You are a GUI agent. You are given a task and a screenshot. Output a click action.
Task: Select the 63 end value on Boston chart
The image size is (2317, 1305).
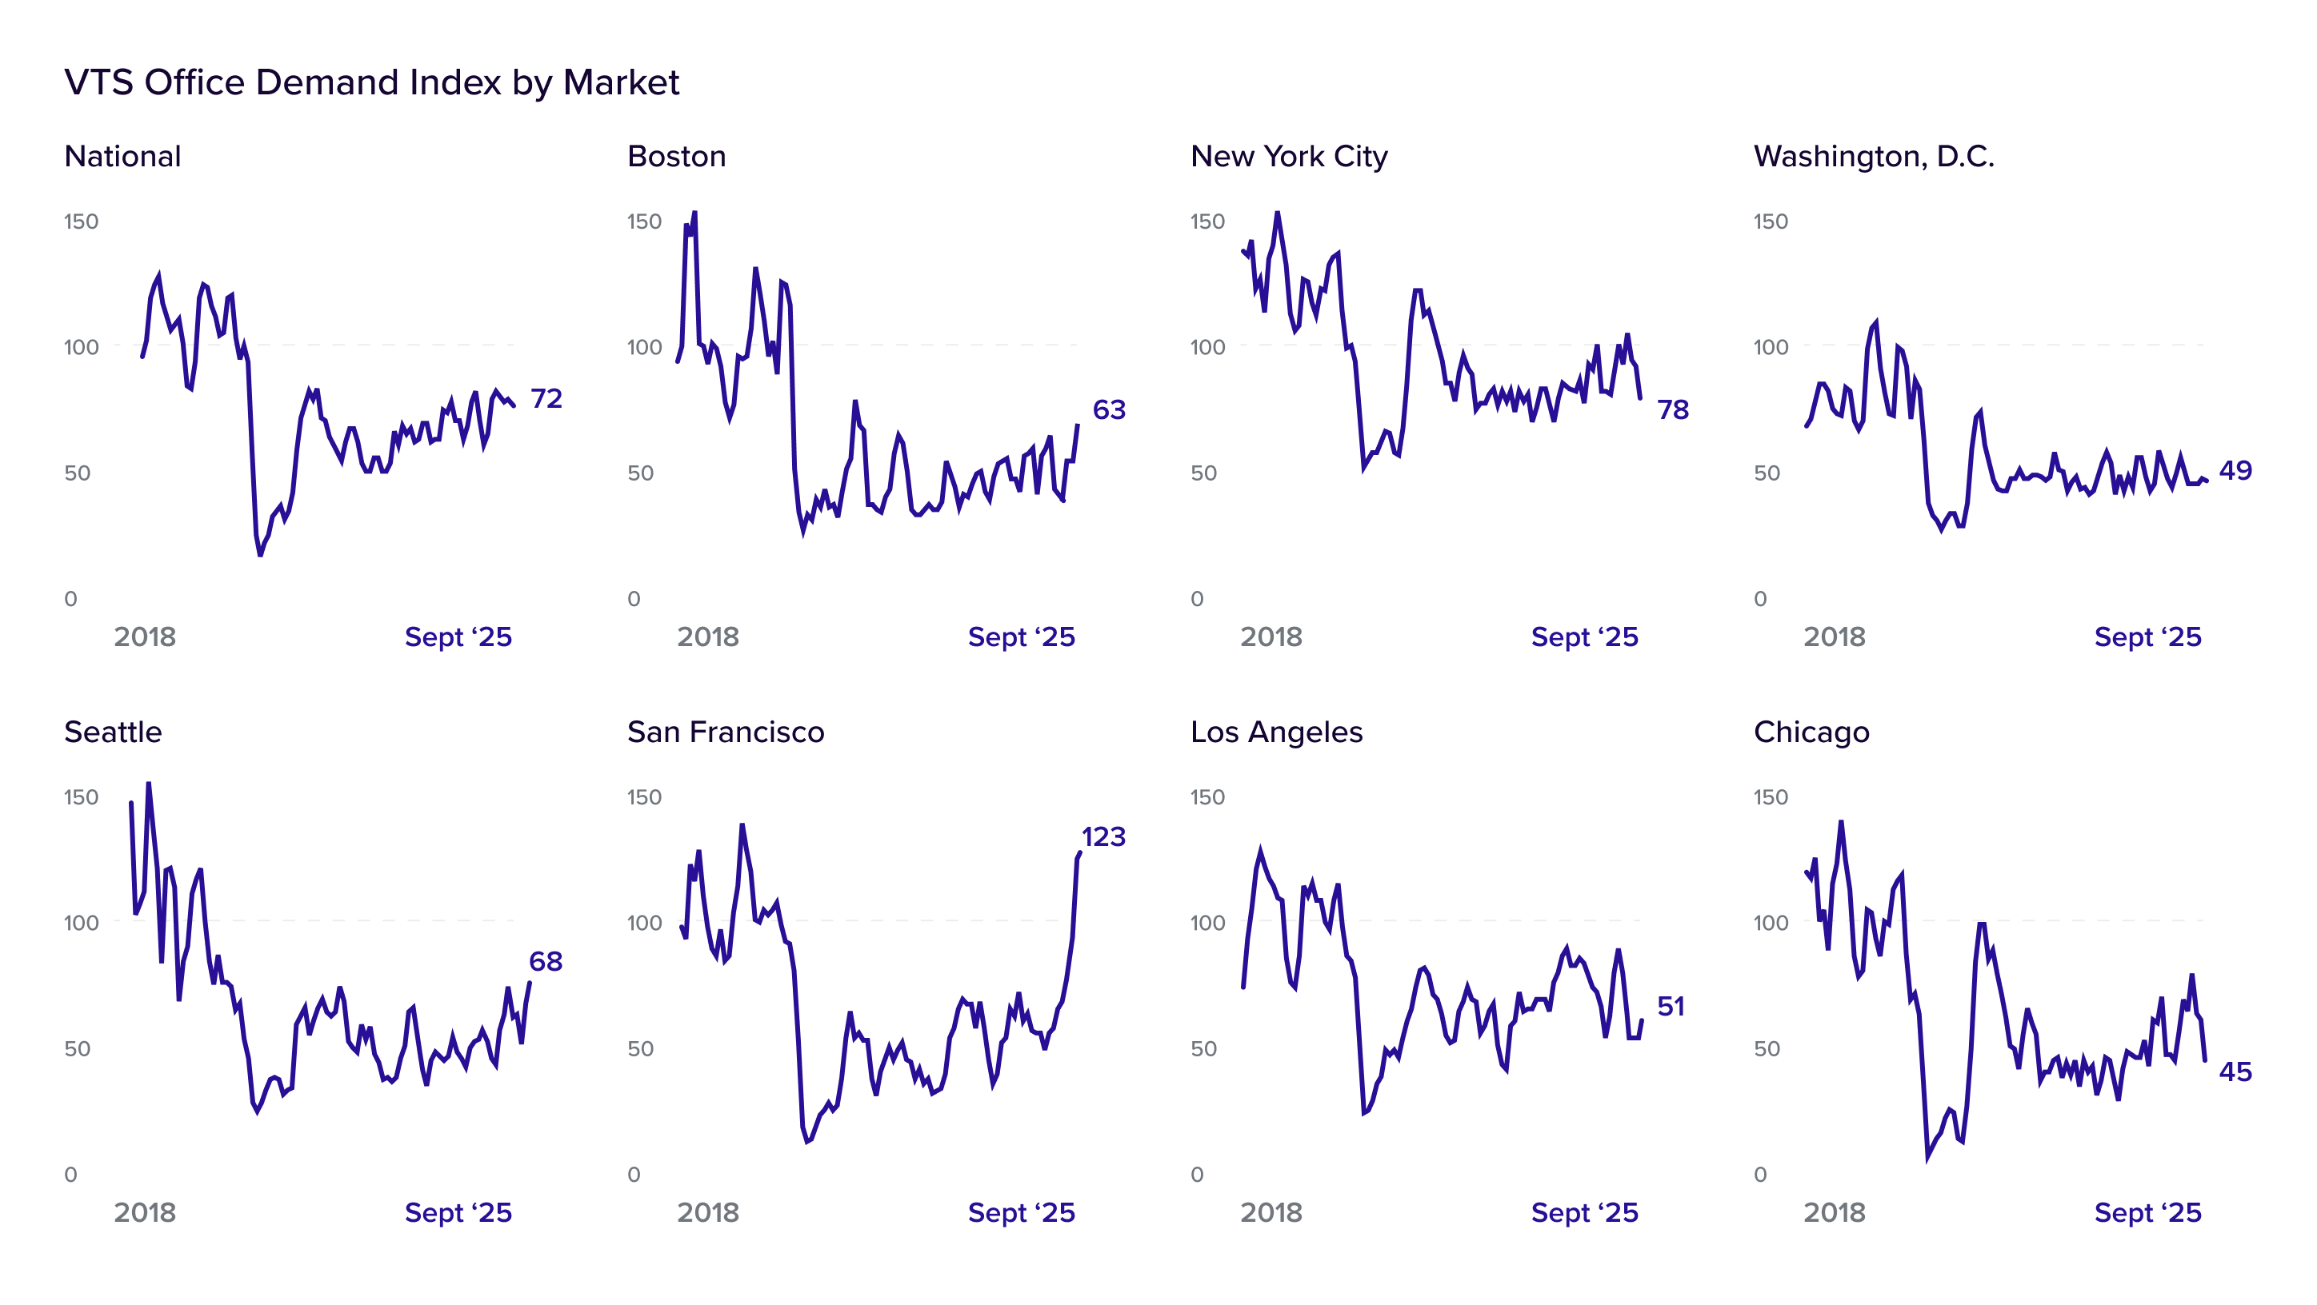point(1109,410)
